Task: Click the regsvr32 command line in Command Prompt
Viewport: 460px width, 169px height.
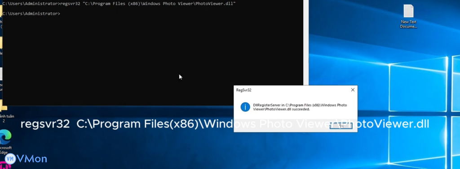Action: point(119,4)
